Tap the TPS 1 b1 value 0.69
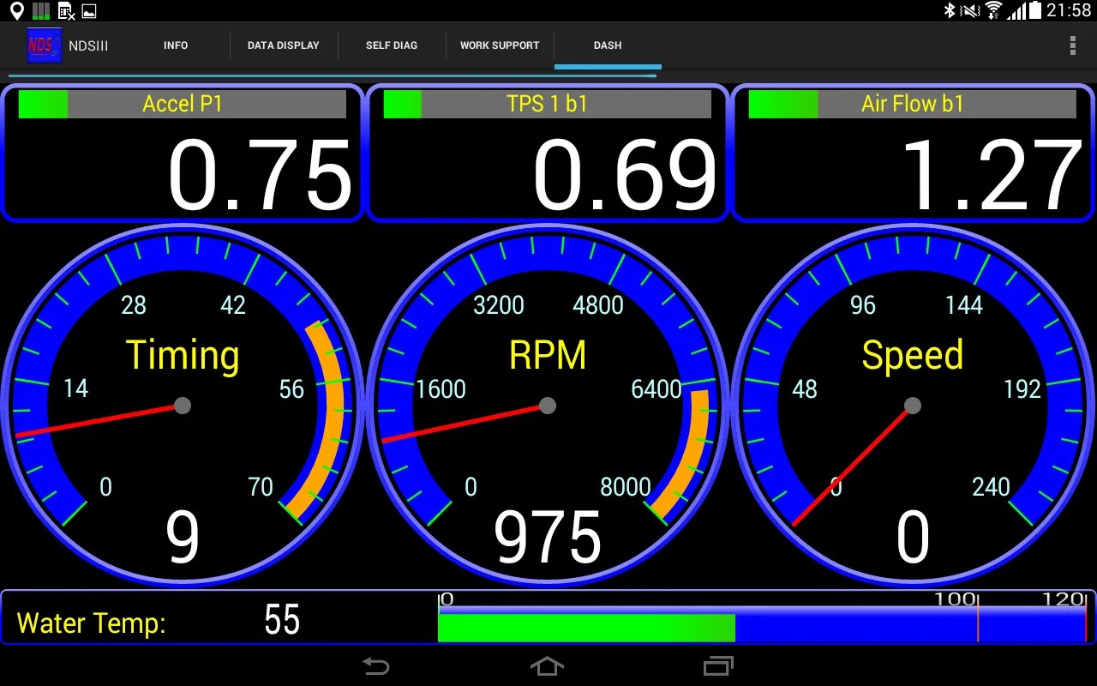Image resolution: width=1097 pixels, height=686 pixels. pos(625,177)
